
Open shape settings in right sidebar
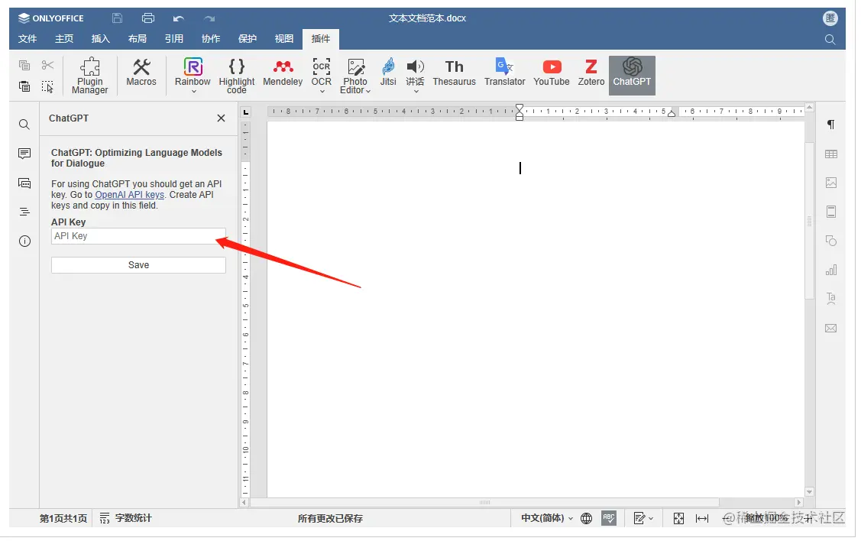pyautogui.click(x=831, y=241)
